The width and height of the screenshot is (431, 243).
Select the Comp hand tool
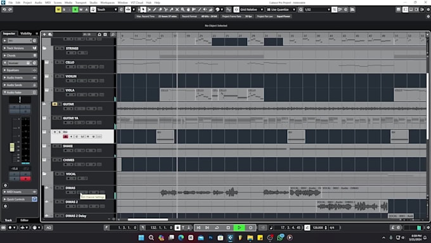188,10
